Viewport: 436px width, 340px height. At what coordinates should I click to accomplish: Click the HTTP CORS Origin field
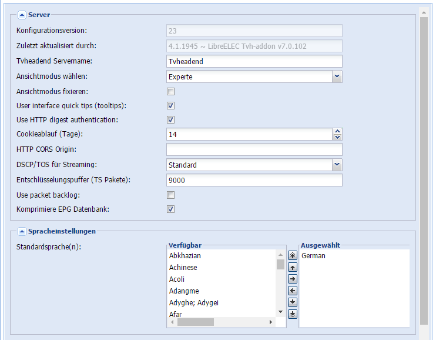(254, 149)
